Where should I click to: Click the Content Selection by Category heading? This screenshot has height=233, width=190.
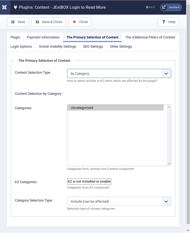[x=38, y=94]
